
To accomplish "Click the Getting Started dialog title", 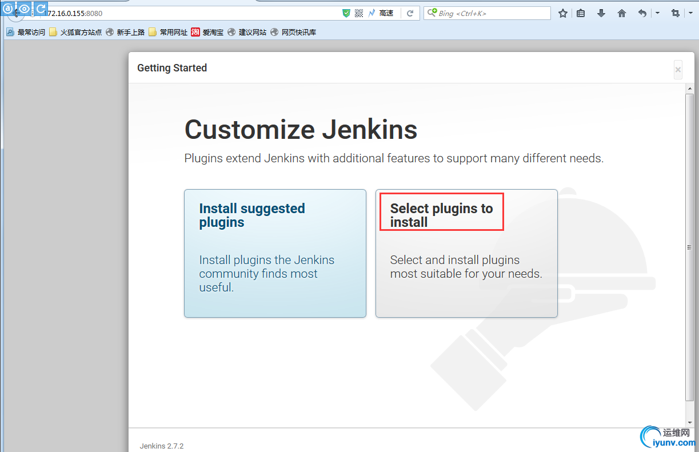I will pyautogui.click(x=172, y=68).
